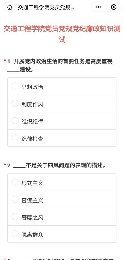Select radio option 思想政治

click(x=15, y=86)
